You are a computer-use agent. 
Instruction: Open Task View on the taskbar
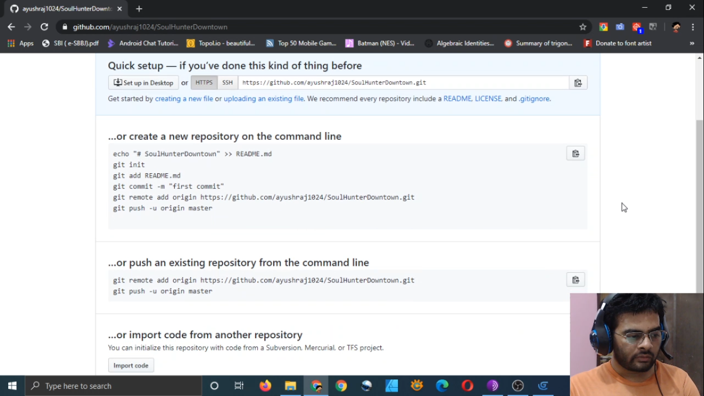click(239, 386)
